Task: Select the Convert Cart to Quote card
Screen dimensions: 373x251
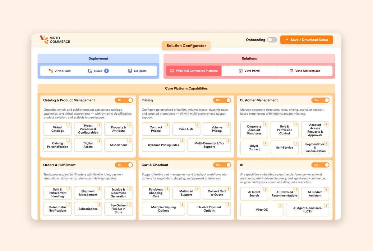Action: (x=217, y=193)
